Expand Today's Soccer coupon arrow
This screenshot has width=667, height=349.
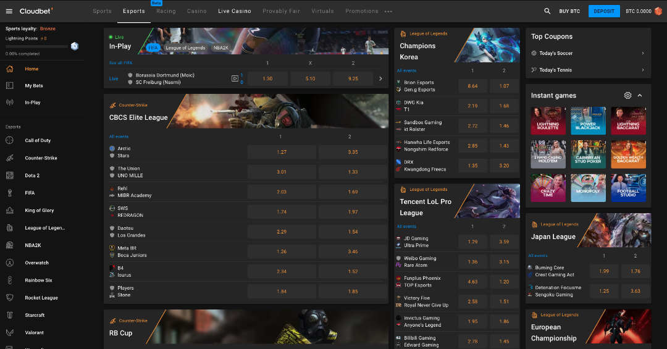(643, 53)
